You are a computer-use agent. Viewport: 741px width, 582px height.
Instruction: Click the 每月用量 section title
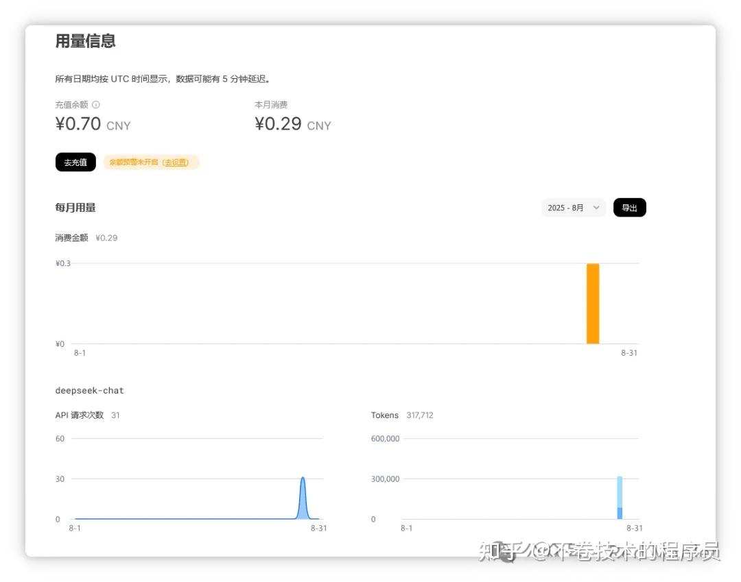(x=75, y=208)
